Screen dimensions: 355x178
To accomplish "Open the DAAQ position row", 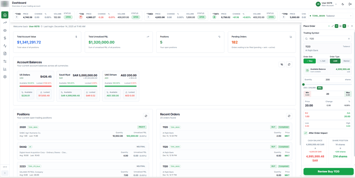I will (x=83, y=151).
